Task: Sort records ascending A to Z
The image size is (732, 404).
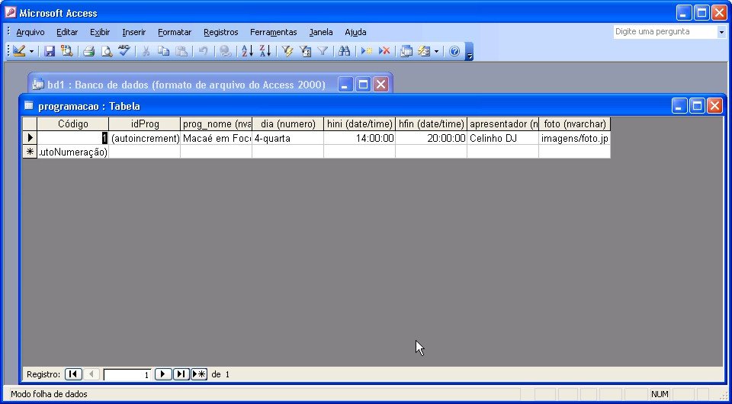Action: click(247, 51)
